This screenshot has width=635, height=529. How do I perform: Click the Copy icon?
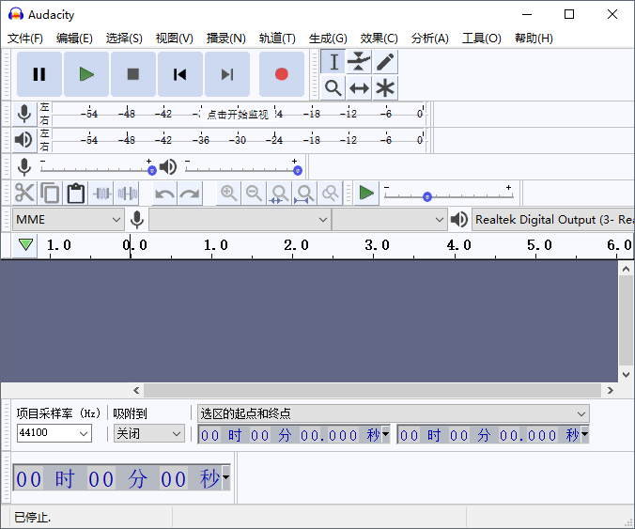50,194
